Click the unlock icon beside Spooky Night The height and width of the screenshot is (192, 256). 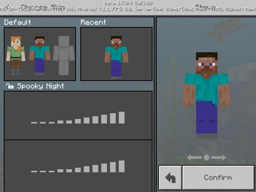click(10, 86)
